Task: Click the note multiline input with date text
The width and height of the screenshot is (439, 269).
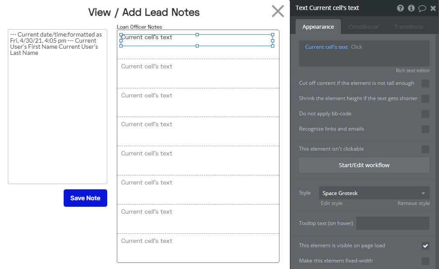Action: [58, 107]
